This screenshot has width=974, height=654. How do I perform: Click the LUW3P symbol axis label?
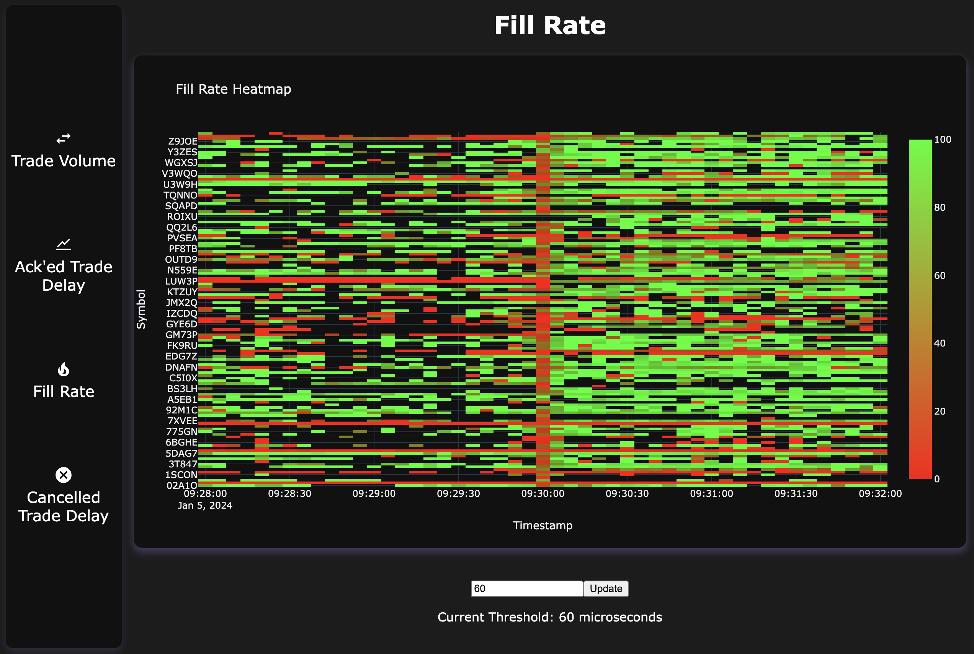[181, 281]
